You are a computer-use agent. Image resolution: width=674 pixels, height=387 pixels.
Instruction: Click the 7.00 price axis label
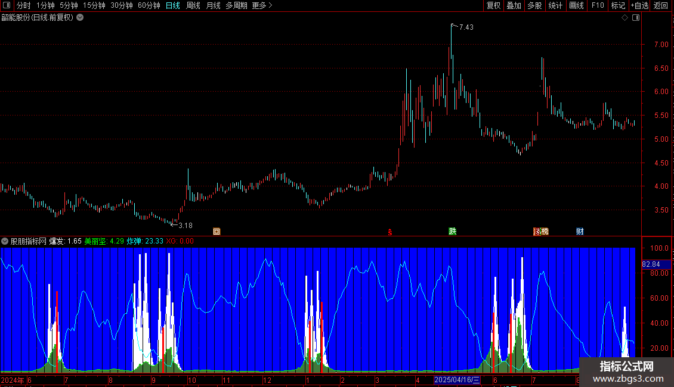[661, 45]
